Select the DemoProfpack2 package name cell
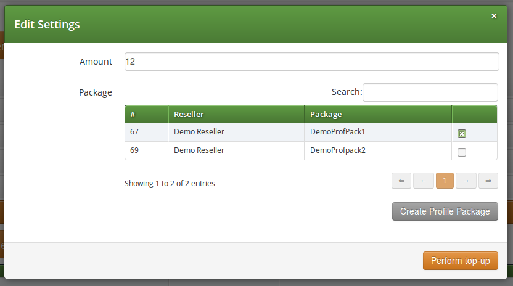This screenshot has height=286, width=513. pyautogui.click(x=338, y=150)
